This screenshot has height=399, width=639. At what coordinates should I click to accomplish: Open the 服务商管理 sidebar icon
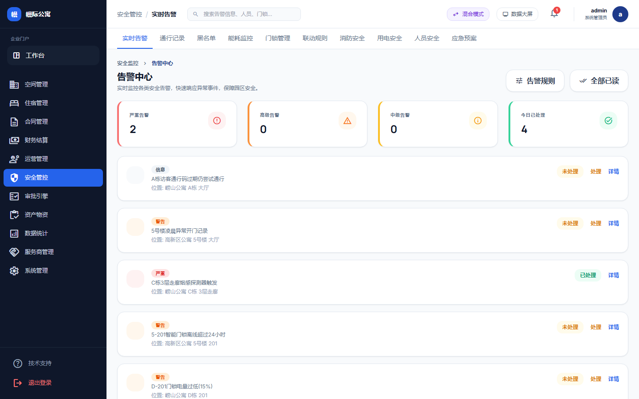click(14, 252)
